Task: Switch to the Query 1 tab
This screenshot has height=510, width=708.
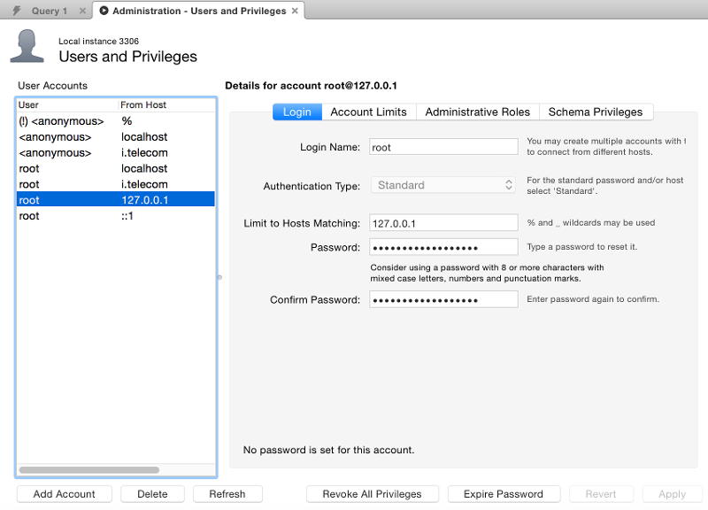Action: point(49,11)
